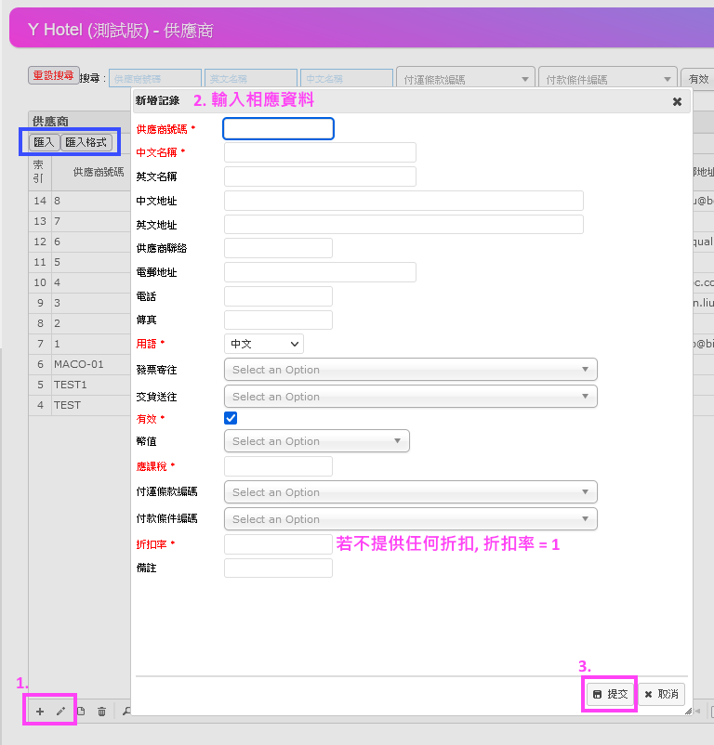Click the 取消 cancel button
Viewport: 714px width, 745px height.
point(661,694)
